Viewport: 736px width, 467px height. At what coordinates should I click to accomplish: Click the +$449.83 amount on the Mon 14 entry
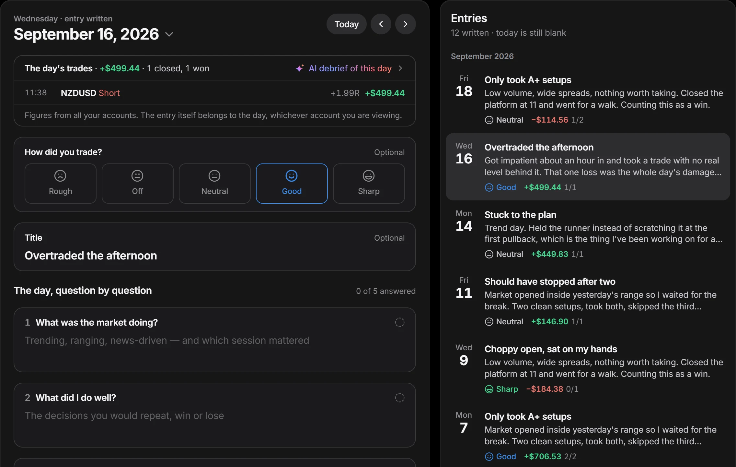coord(549,254)
